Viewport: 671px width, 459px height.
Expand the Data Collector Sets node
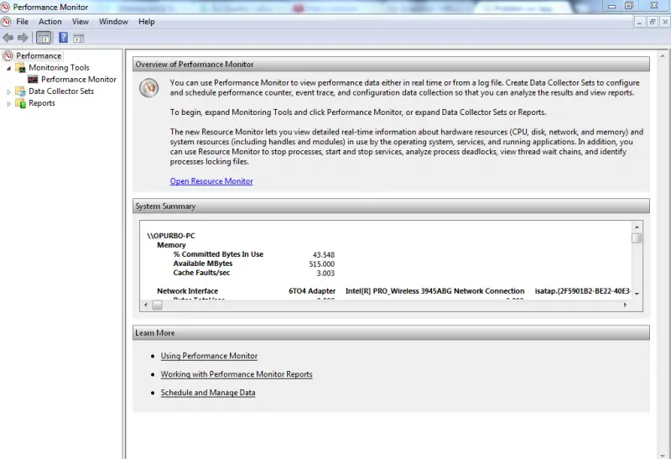(9, 91)
